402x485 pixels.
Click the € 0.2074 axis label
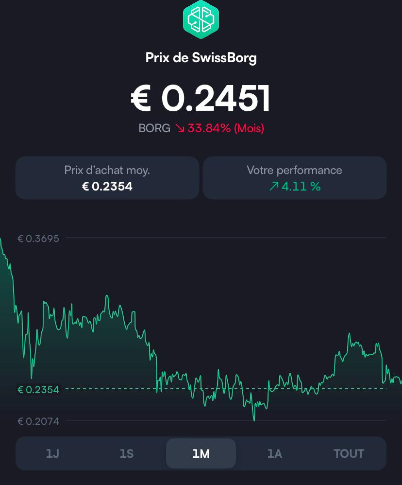pyautogui.click(x=38, y=421)
